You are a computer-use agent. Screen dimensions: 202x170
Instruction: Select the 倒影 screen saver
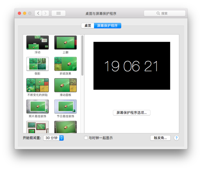(38, 64)
